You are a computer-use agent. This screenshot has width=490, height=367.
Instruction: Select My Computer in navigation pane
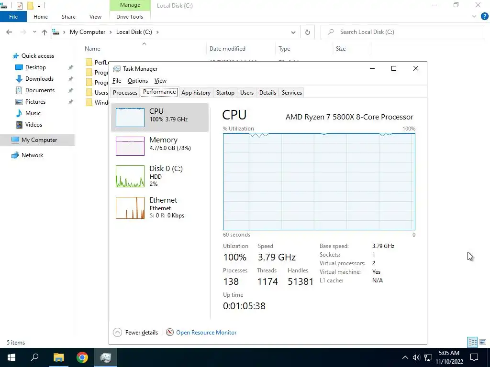[39, 140]
